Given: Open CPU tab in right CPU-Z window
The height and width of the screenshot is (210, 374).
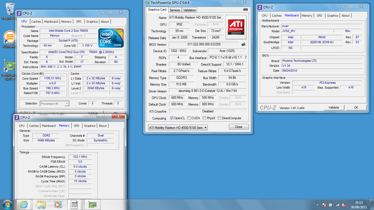Looking at the screenshot, I should 264,16.
